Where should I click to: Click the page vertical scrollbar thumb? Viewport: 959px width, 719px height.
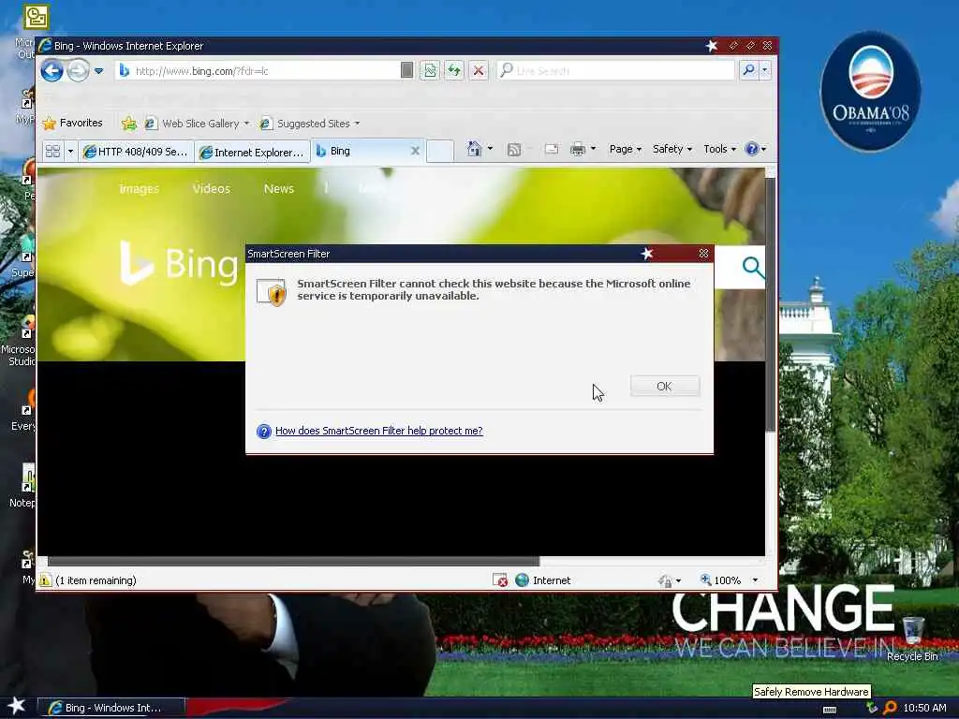point(771,304)
